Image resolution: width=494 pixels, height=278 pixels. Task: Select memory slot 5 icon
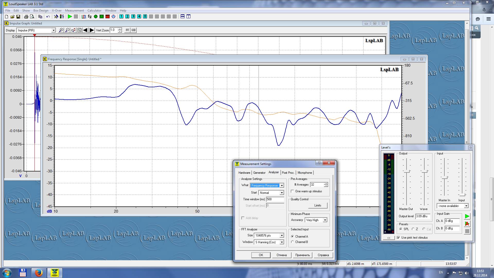145,16
